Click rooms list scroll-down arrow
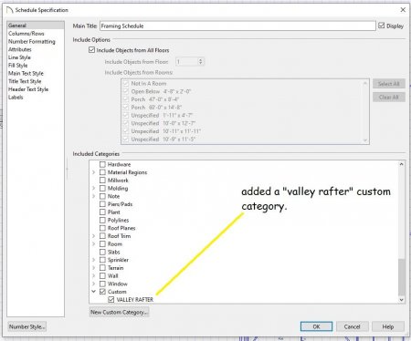The image size is (411, 341). tap(365, 140)
